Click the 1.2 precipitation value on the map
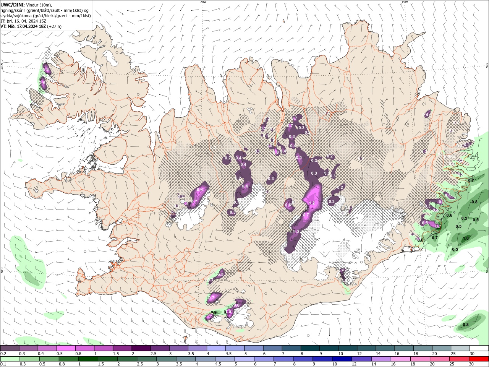Viewport: 489px width, 367px height. coord(312,203)
